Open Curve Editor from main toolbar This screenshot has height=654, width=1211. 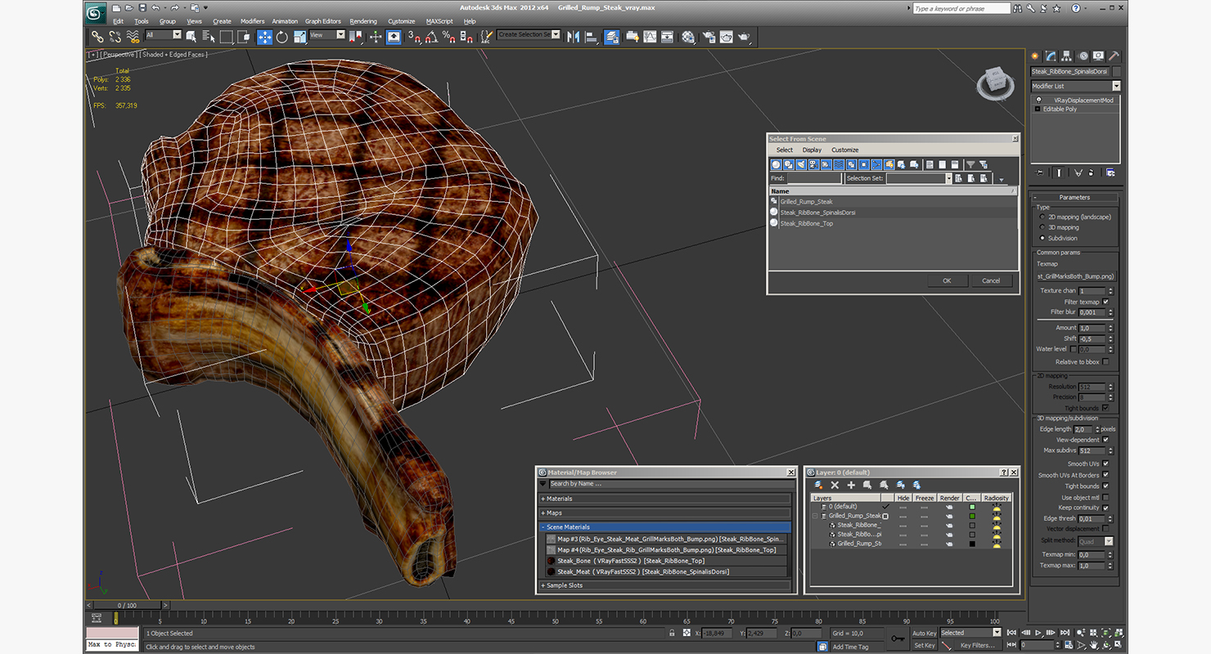coord(650,37)
